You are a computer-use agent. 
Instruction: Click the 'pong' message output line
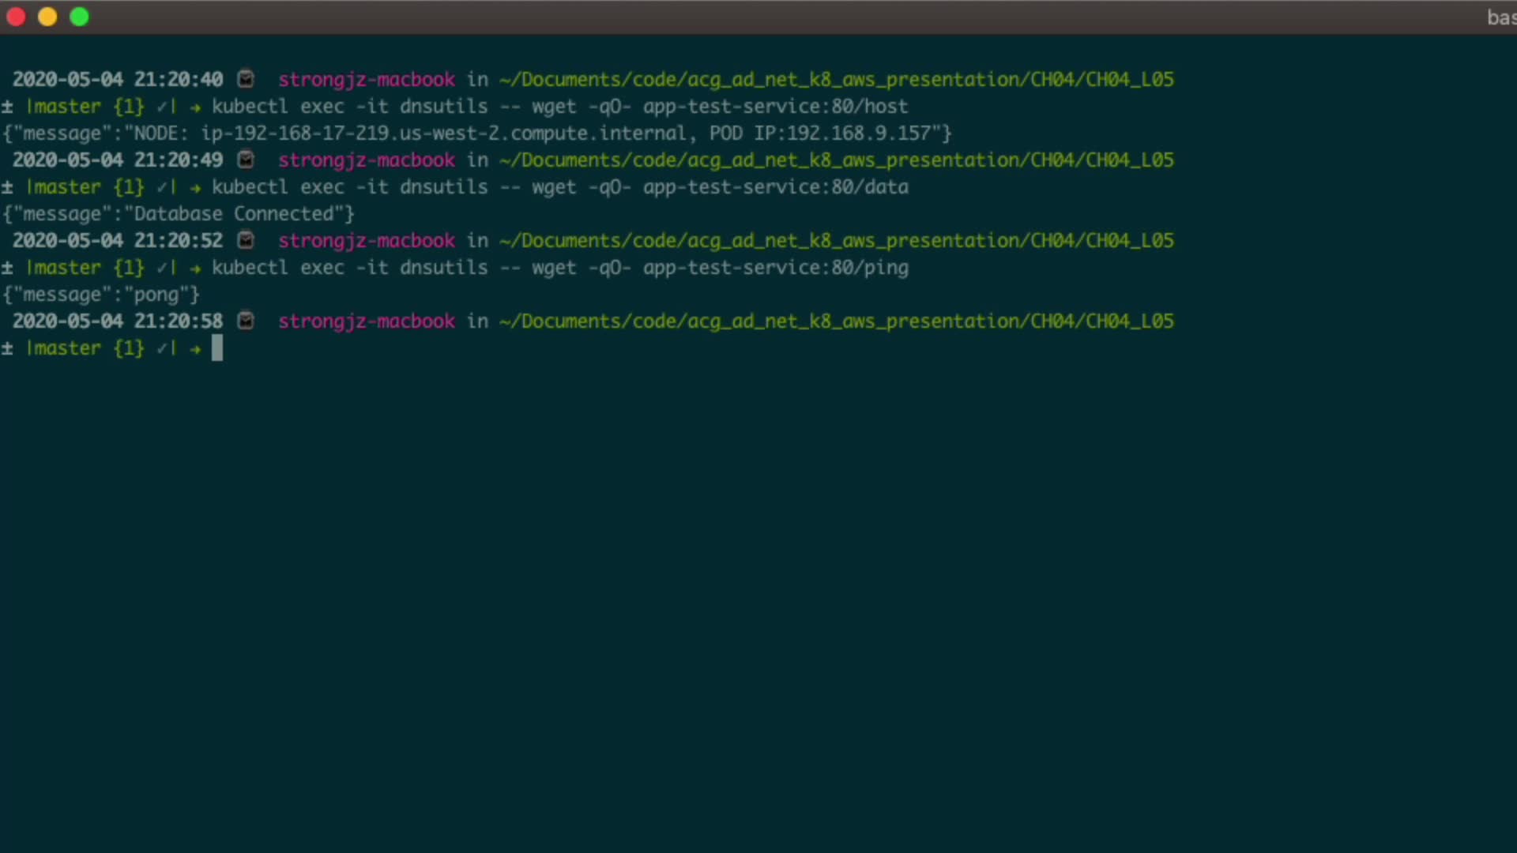101,295
